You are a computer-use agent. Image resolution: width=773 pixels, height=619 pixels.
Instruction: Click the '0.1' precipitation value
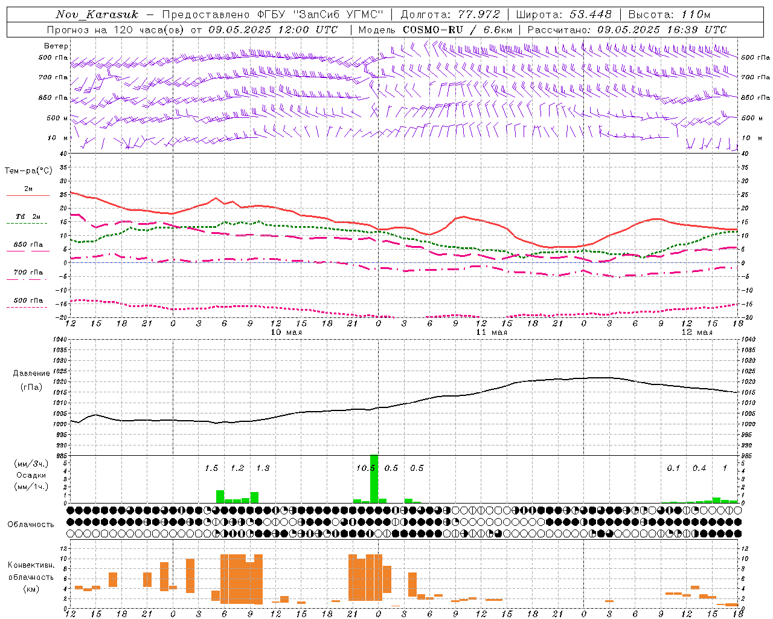pos(673,468)
